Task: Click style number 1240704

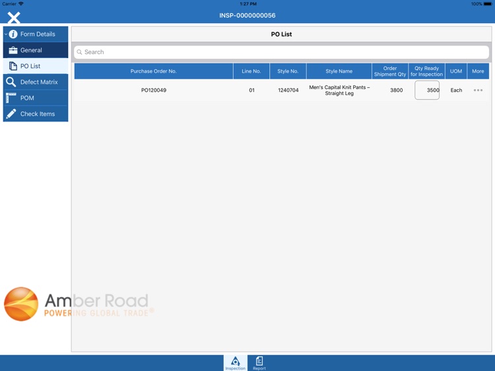Action: [288, 90]
